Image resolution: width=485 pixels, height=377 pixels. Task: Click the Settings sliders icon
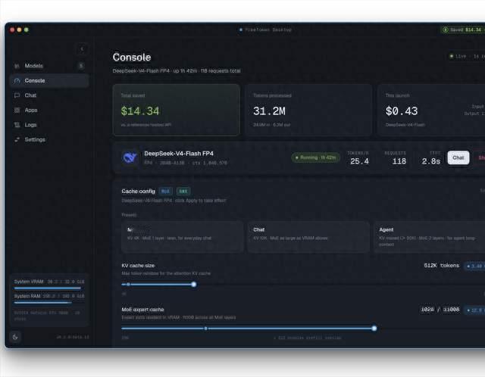click(17, 140)
